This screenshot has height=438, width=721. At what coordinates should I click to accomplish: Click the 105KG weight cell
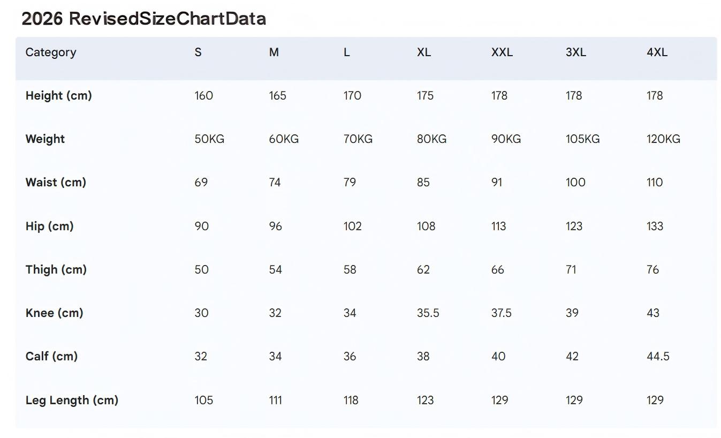pos(582,139)
